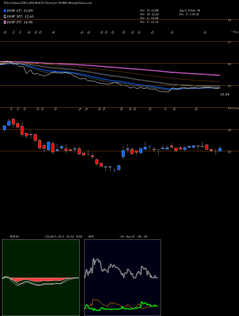
Task: Click the price value 15.84 beside the EMA lines
Action: (225, 94)
